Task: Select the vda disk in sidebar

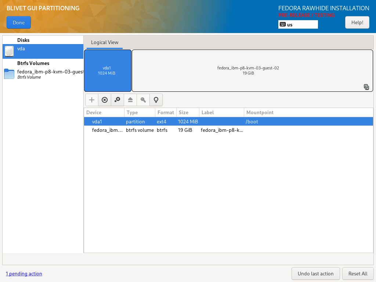Action: pyautogui.click(x=43, y=51)
